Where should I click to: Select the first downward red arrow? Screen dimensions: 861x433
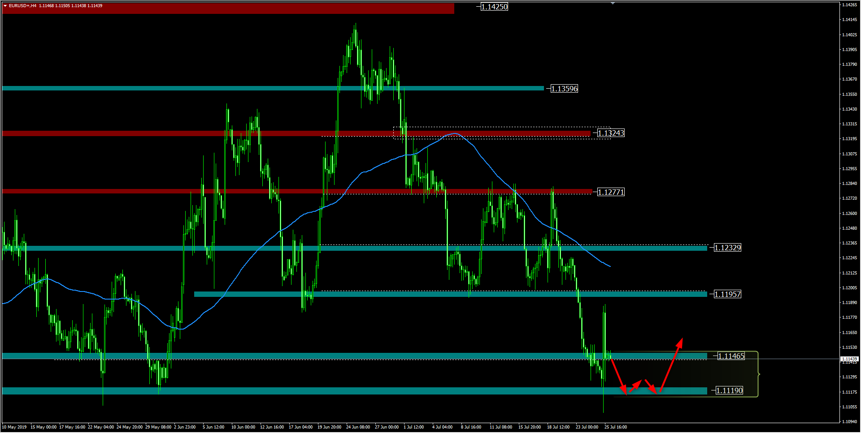[x=618, y=375]
